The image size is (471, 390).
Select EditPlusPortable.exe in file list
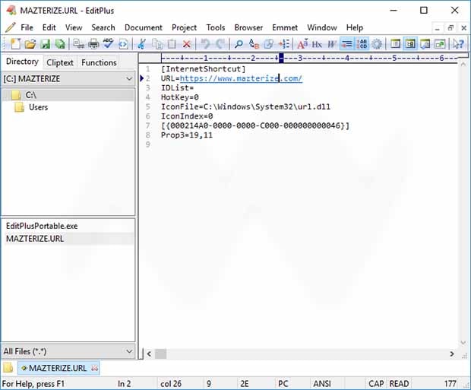[42, 226]
